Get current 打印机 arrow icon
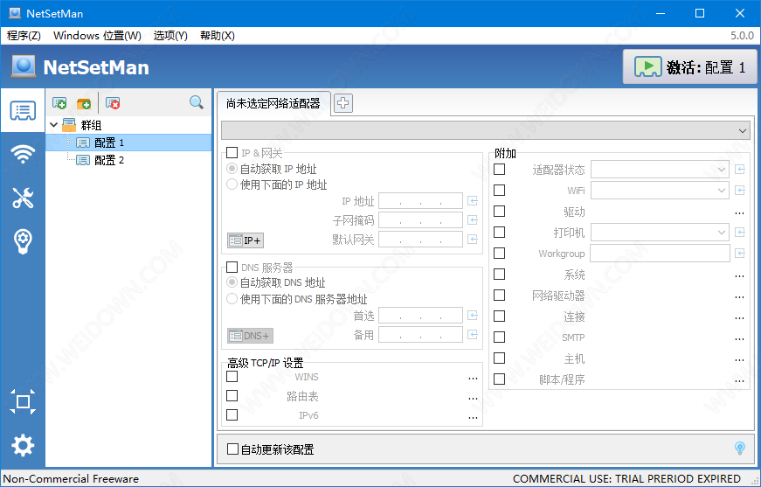The width and height of the screenshot is (761, 487). pos(740,233)
